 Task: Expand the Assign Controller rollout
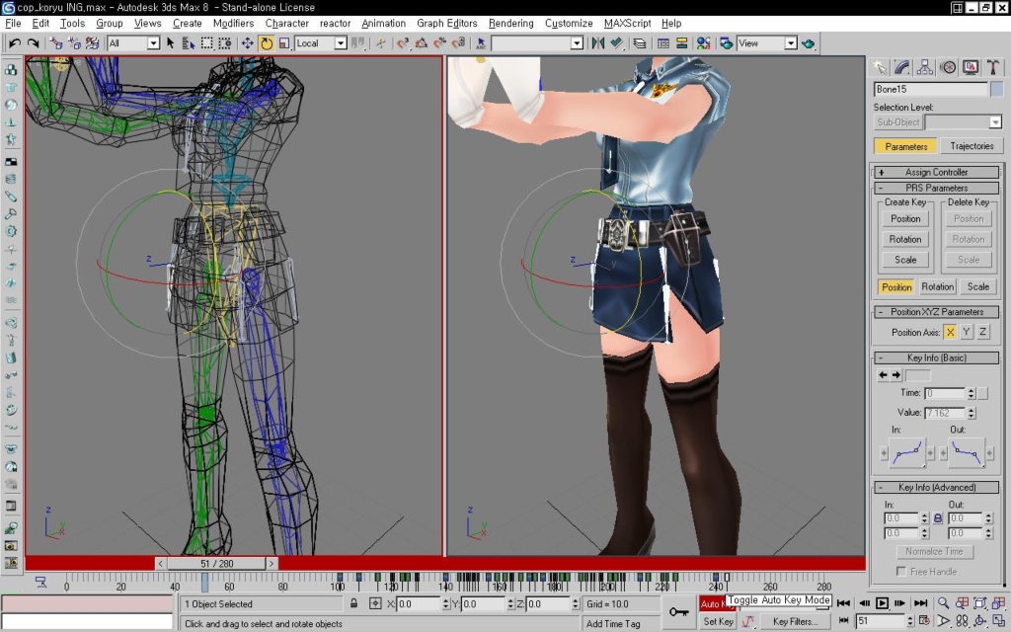pyautogui.click(x=937, y=172)
